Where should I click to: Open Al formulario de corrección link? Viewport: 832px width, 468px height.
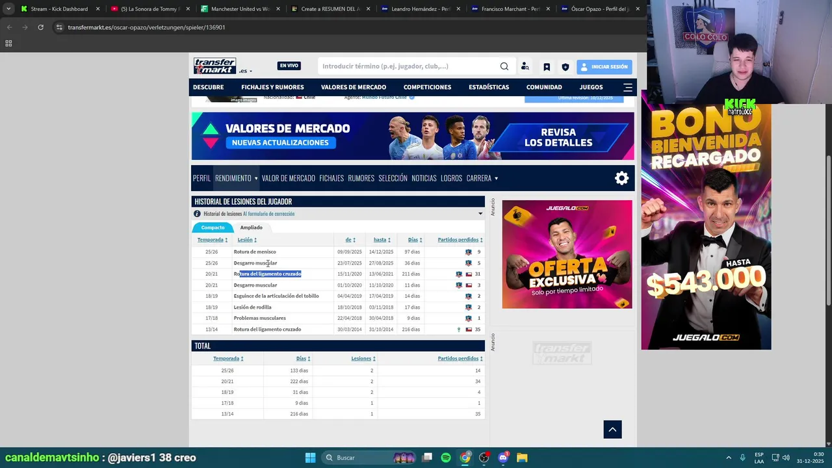[268, 214]
